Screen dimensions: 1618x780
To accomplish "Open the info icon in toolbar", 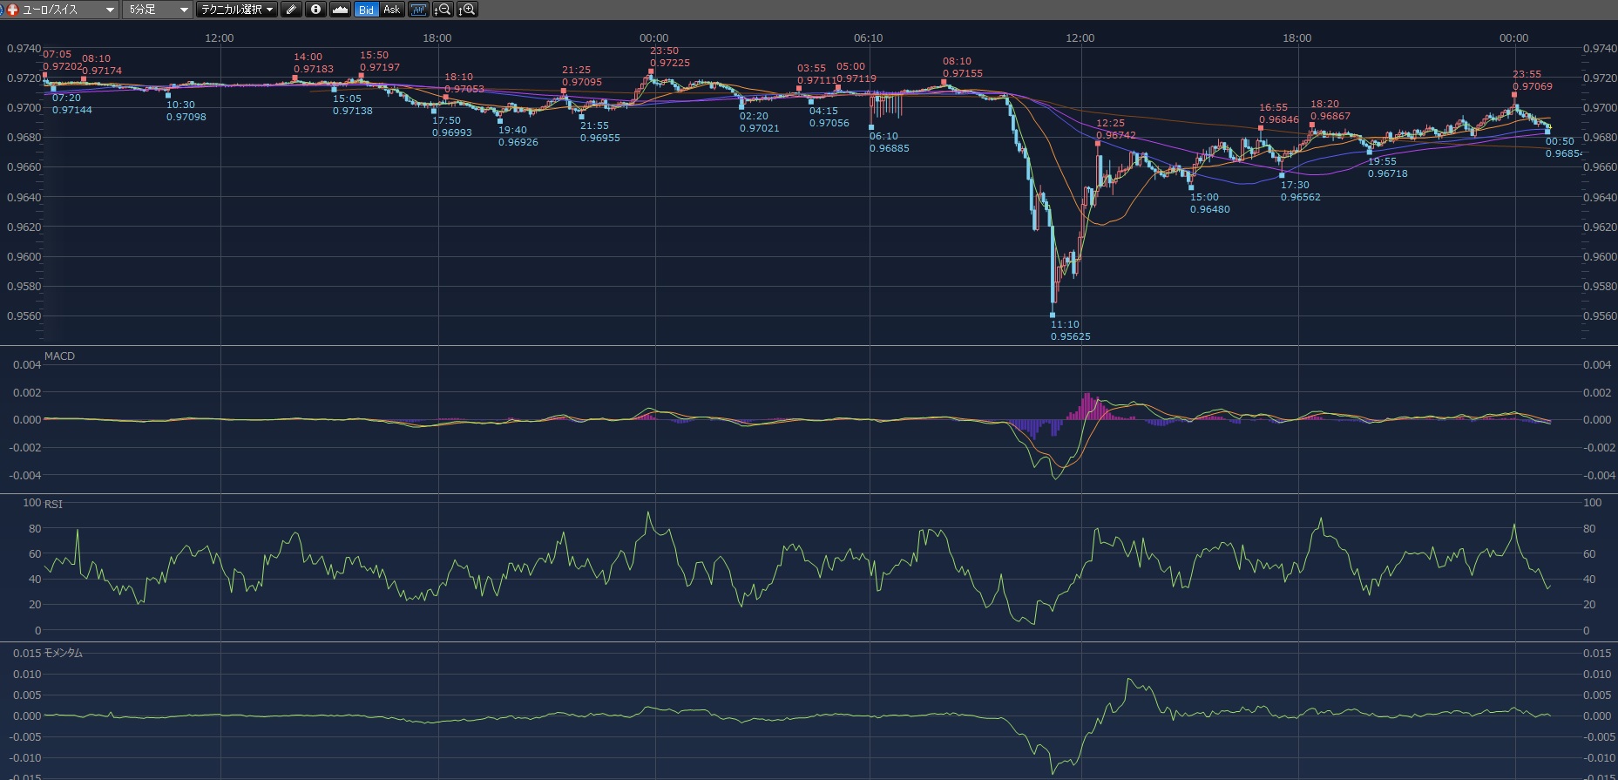I will click(x=315, y=10).
